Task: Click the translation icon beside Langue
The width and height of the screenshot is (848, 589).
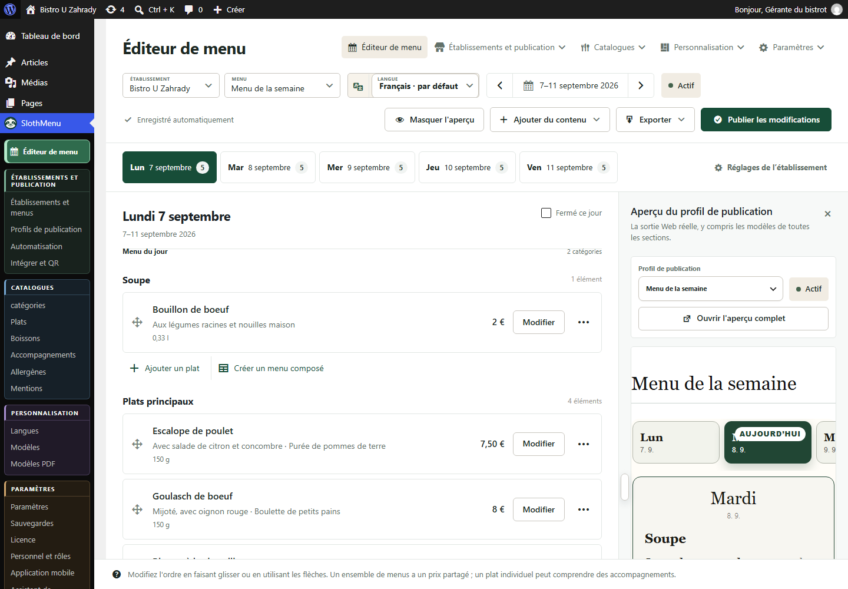Action: click(358, 86)
